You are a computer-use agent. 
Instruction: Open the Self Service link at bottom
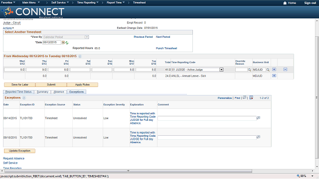(10, 163)
